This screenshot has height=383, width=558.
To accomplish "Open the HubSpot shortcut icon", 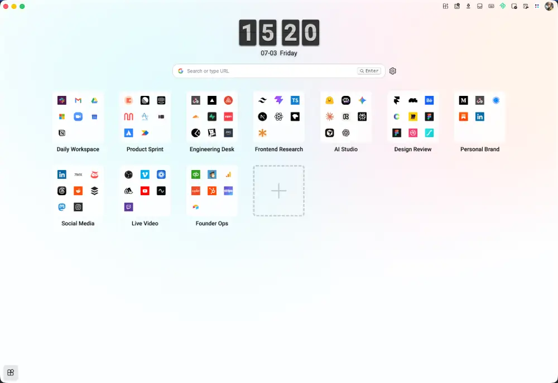I will pyautogui.click(x=212, y=191).
